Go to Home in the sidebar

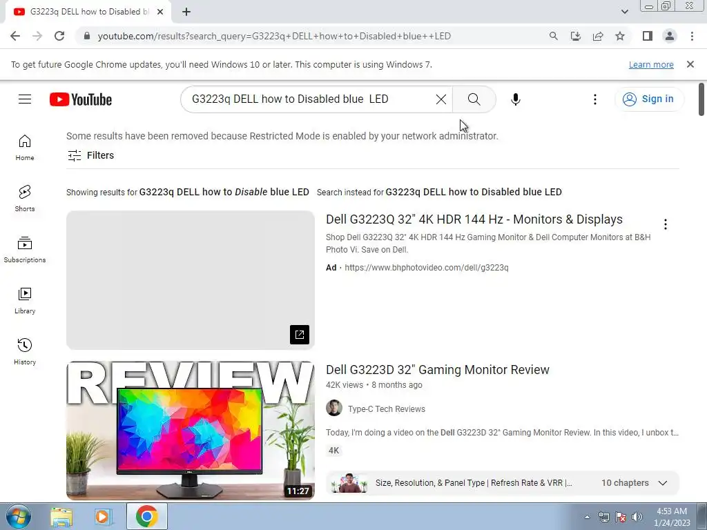[x=25, y=148]
